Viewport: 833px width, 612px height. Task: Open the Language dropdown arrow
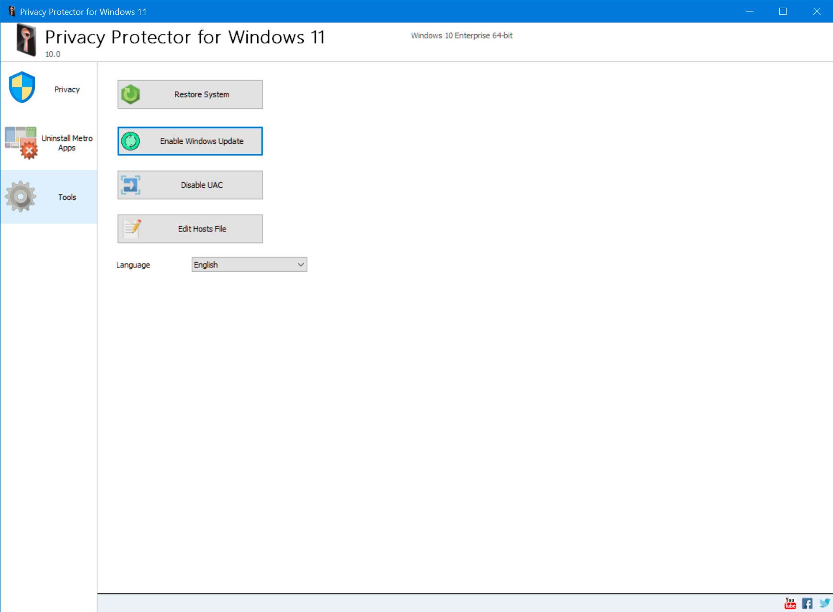(x=301, y=265)
